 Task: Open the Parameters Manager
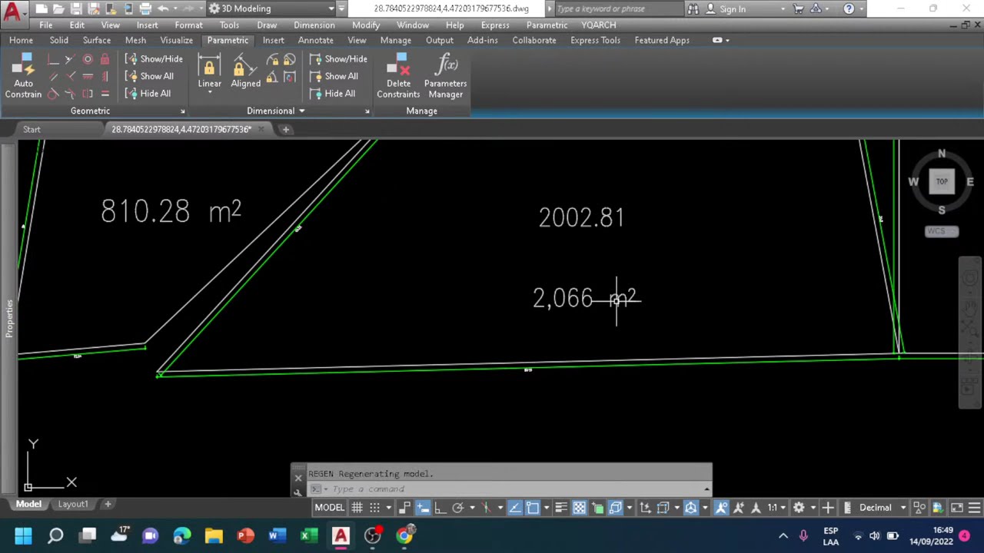point(445,77)
